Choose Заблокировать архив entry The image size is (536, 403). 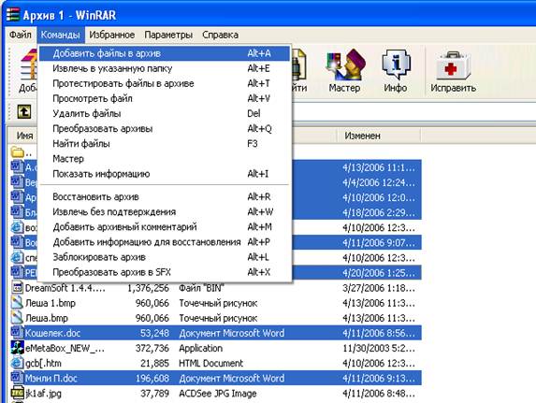click(x=165, y=257)
